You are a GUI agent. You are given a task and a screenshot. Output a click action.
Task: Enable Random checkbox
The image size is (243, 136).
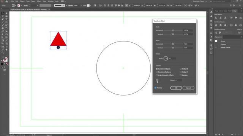click(x=181, y=75)
